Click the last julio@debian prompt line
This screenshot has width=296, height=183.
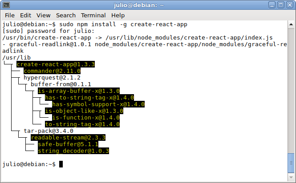32,164
